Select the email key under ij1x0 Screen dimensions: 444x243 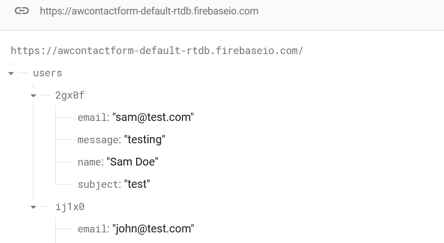click(x=92, y=229)
